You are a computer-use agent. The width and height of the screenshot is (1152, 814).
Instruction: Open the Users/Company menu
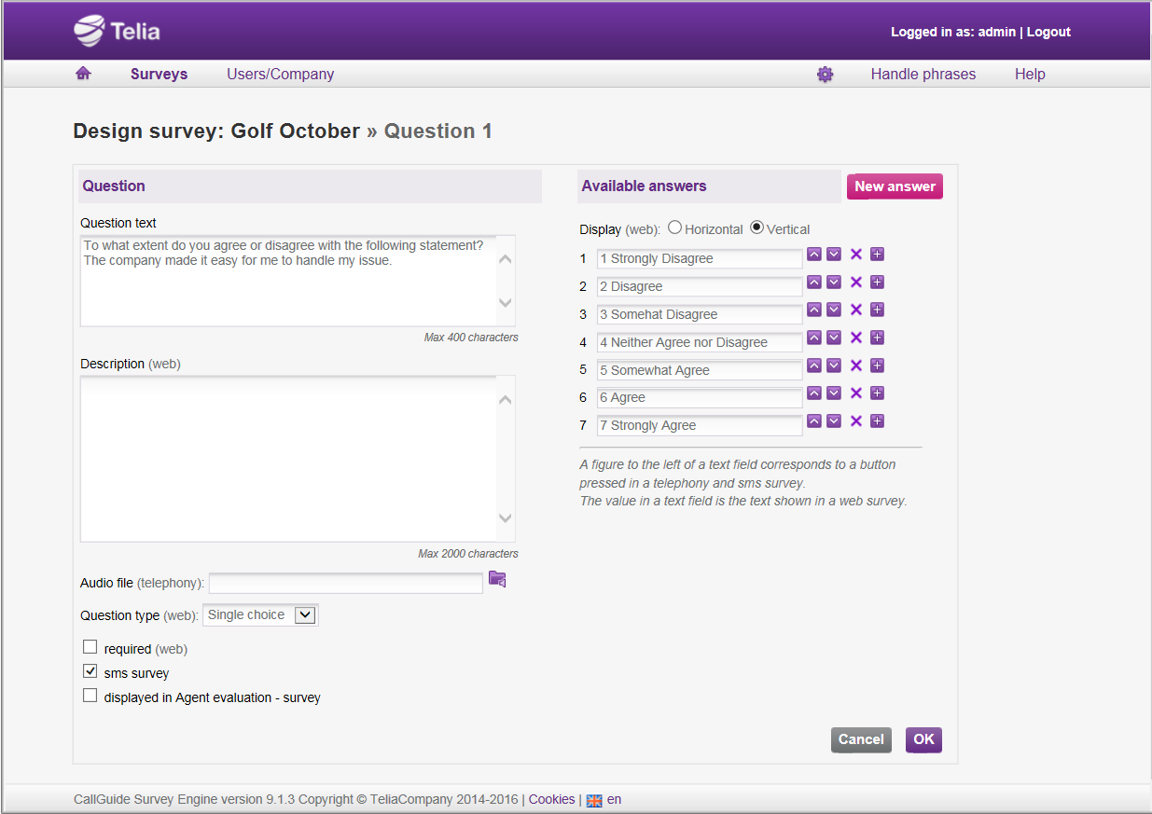coord(280,75)
